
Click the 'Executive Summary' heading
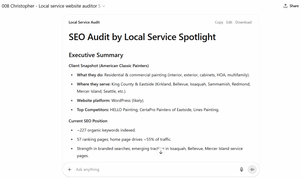96,55
